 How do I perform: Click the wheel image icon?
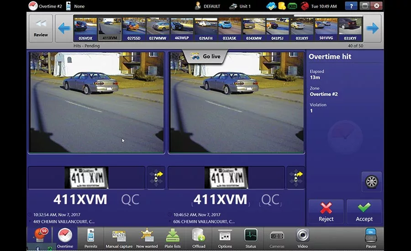pos(372,182)
